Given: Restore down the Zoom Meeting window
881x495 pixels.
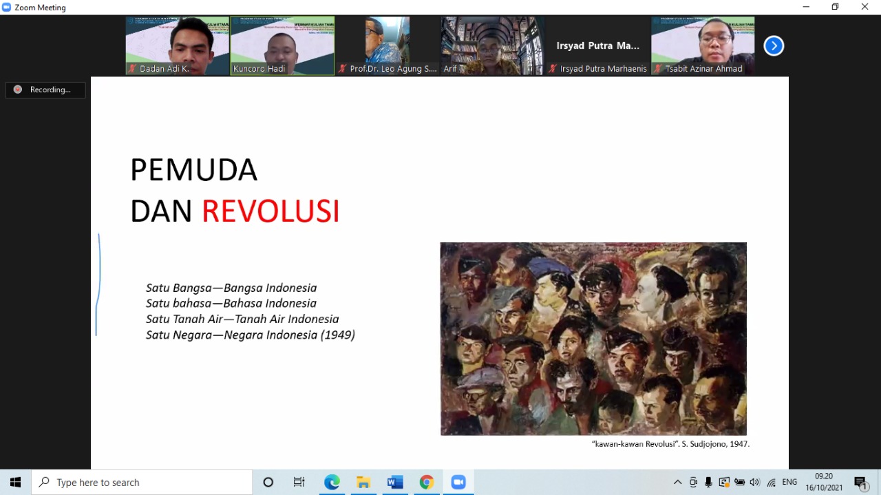Looking at the screenshot, I should (x=836, y=7).
